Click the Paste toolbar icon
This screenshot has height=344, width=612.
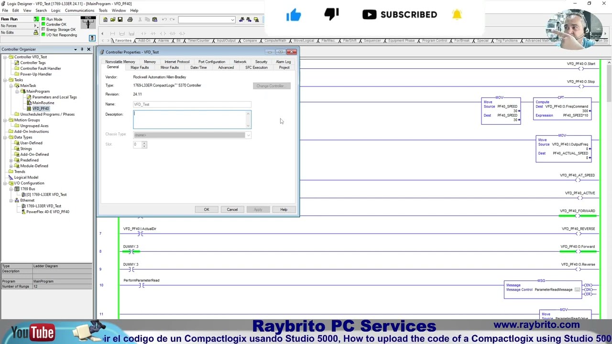(x=154, y=20)
